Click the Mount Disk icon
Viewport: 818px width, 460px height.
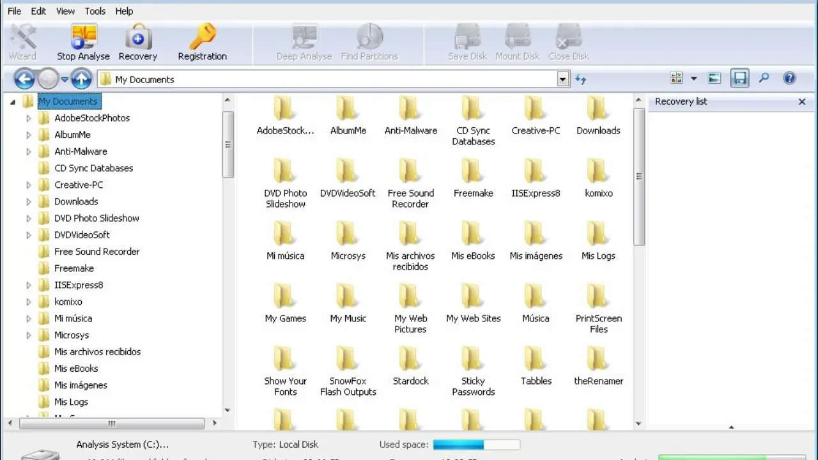click(x=518, y=42)
